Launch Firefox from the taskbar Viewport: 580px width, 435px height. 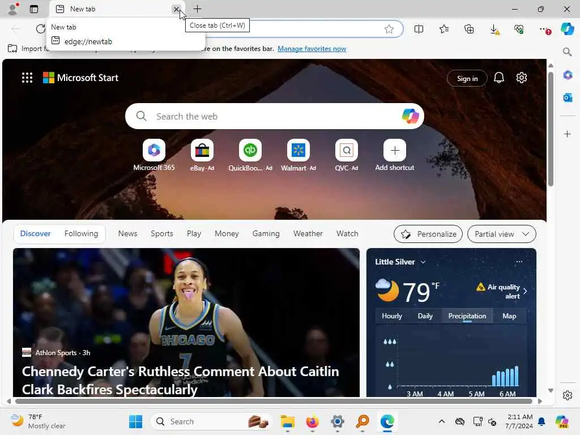(x=313, y=421)
